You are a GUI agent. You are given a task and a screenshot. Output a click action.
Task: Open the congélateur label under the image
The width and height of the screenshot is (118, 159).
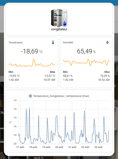click(x=59, y=29)
